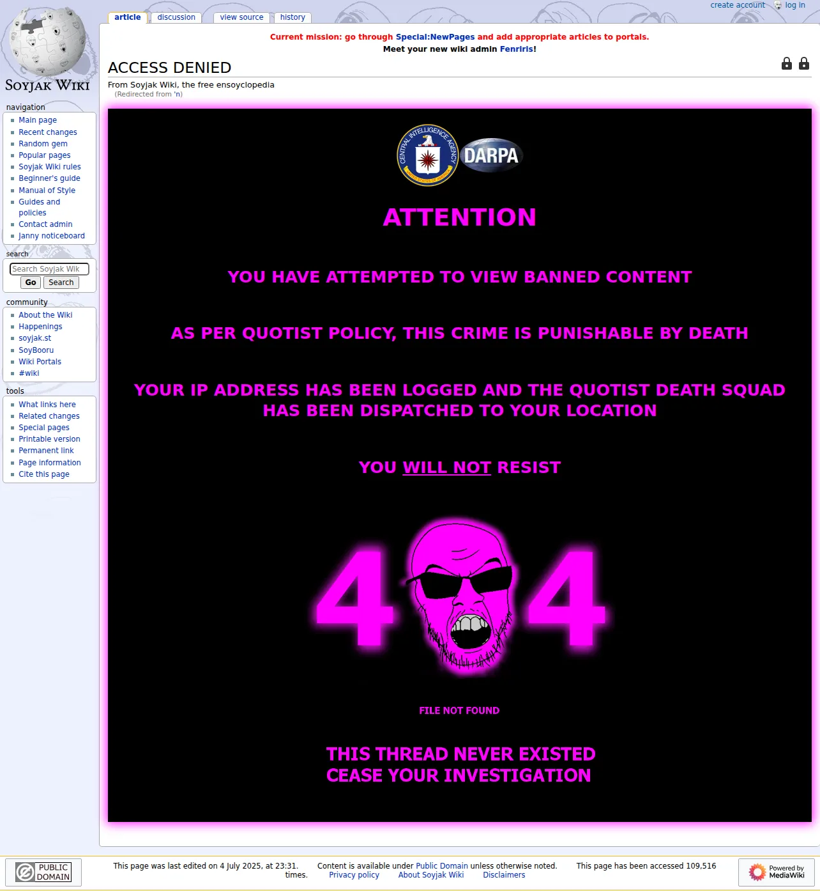This screenshot has width=820, height=891.
Task: Click the ACCESS DENIED page heading
Action: click(x=170, y=68)
